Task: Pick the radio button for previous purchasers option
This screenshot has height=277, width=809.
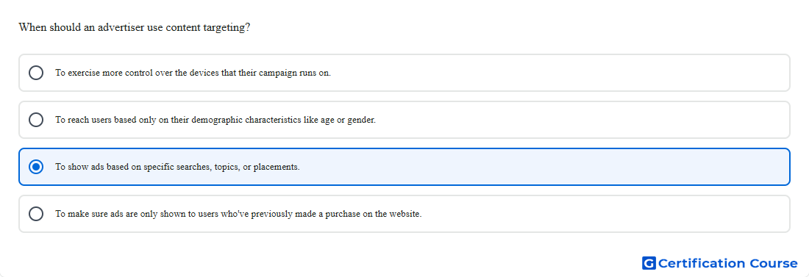Action: coord(36,214)
